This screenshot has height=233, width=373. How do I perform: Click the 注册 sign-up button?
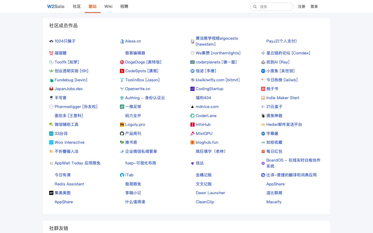pyautogui.click(x=302, y=6)
